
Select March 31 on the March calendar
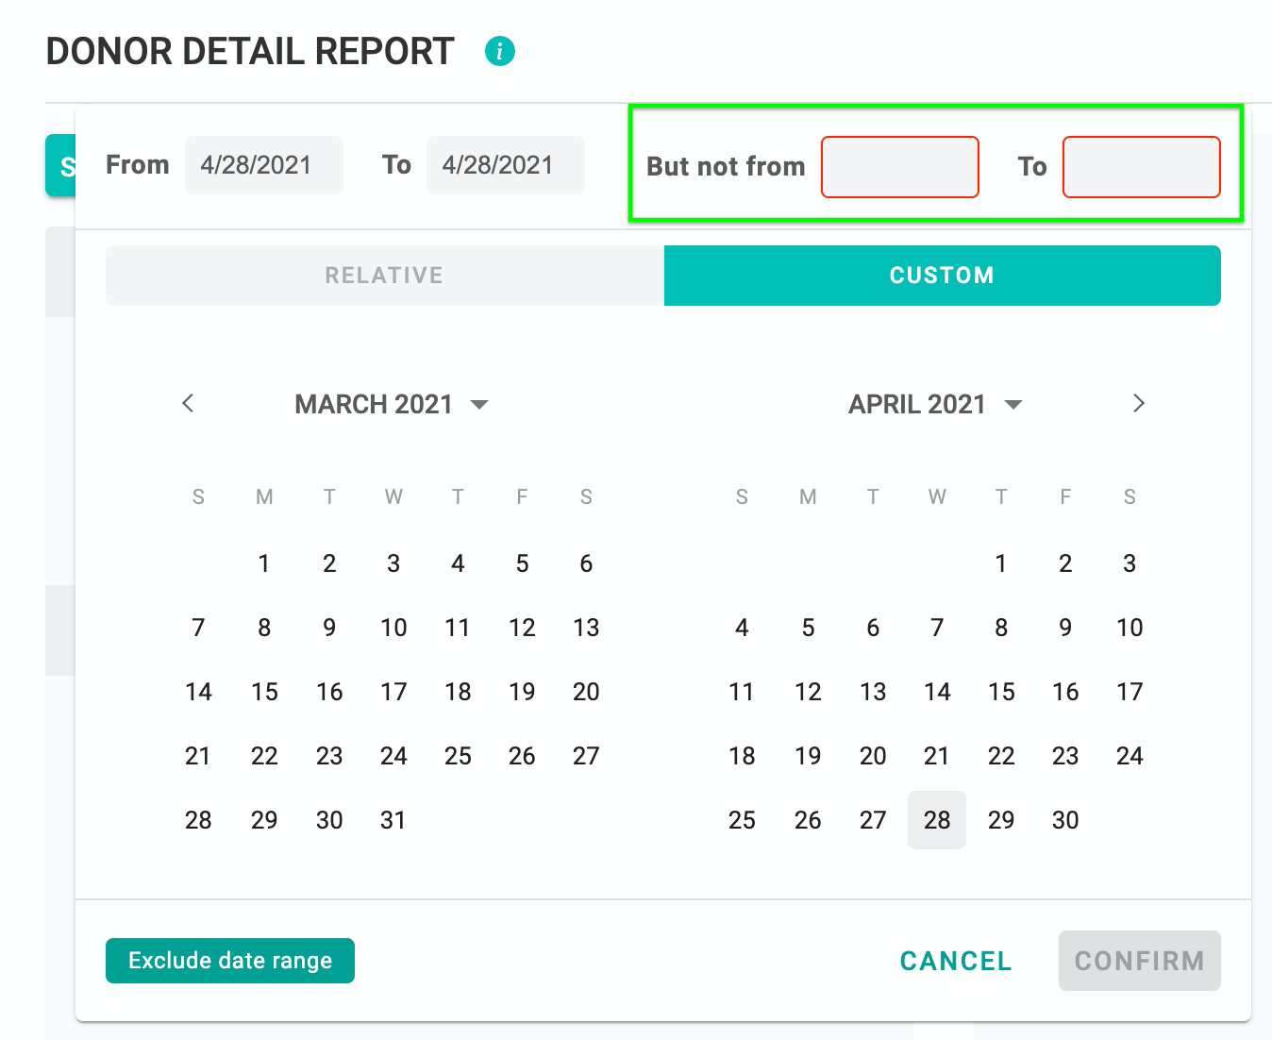coord(393,820)
